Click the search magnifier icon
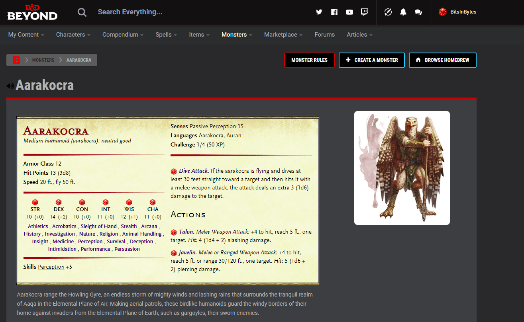The image size is (524, 322). 82,12
